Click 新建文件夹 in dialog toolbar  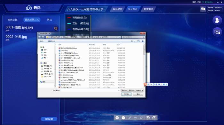click(x=51, y=41)
